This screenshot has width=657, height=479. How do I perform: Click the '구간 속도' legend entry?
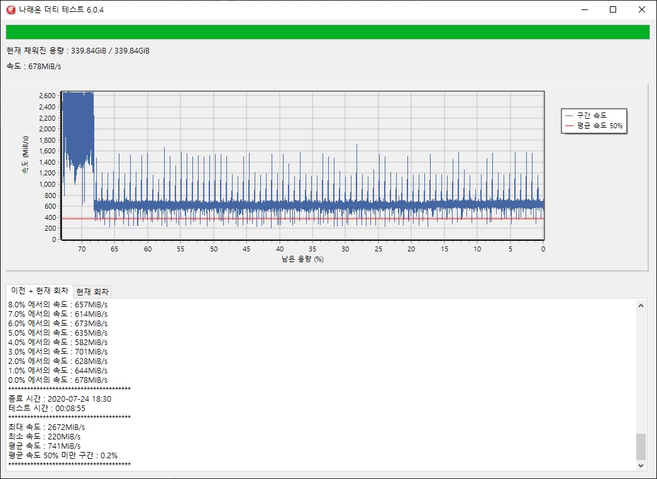point(586,115)
